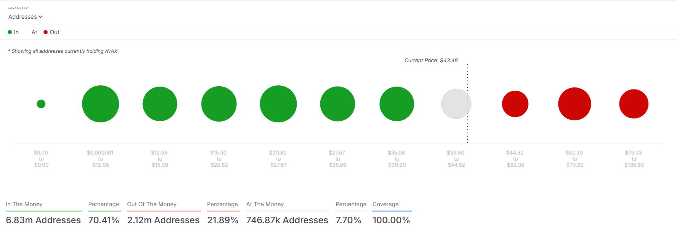Open the Addresses parameter dropdown
Viewport: 676px width, 233px height.
click(25, 17)
